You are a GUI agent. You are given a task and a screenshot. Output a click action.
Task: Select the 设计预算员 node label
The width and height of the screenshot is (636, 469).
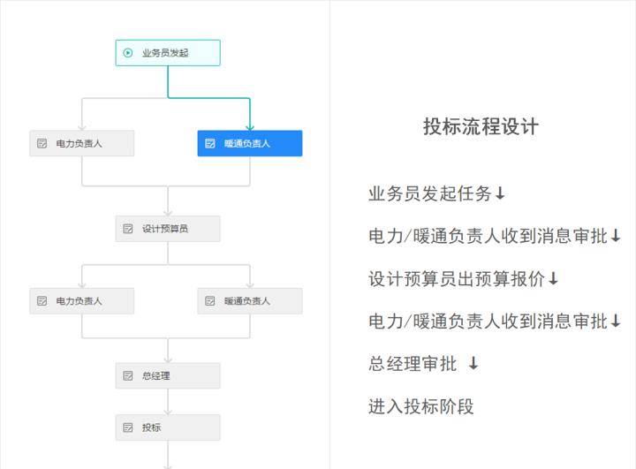click(165, 229)
